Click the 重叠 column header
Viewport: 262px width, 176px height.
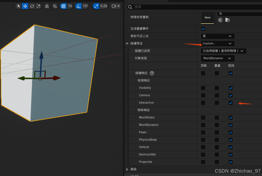217,66
